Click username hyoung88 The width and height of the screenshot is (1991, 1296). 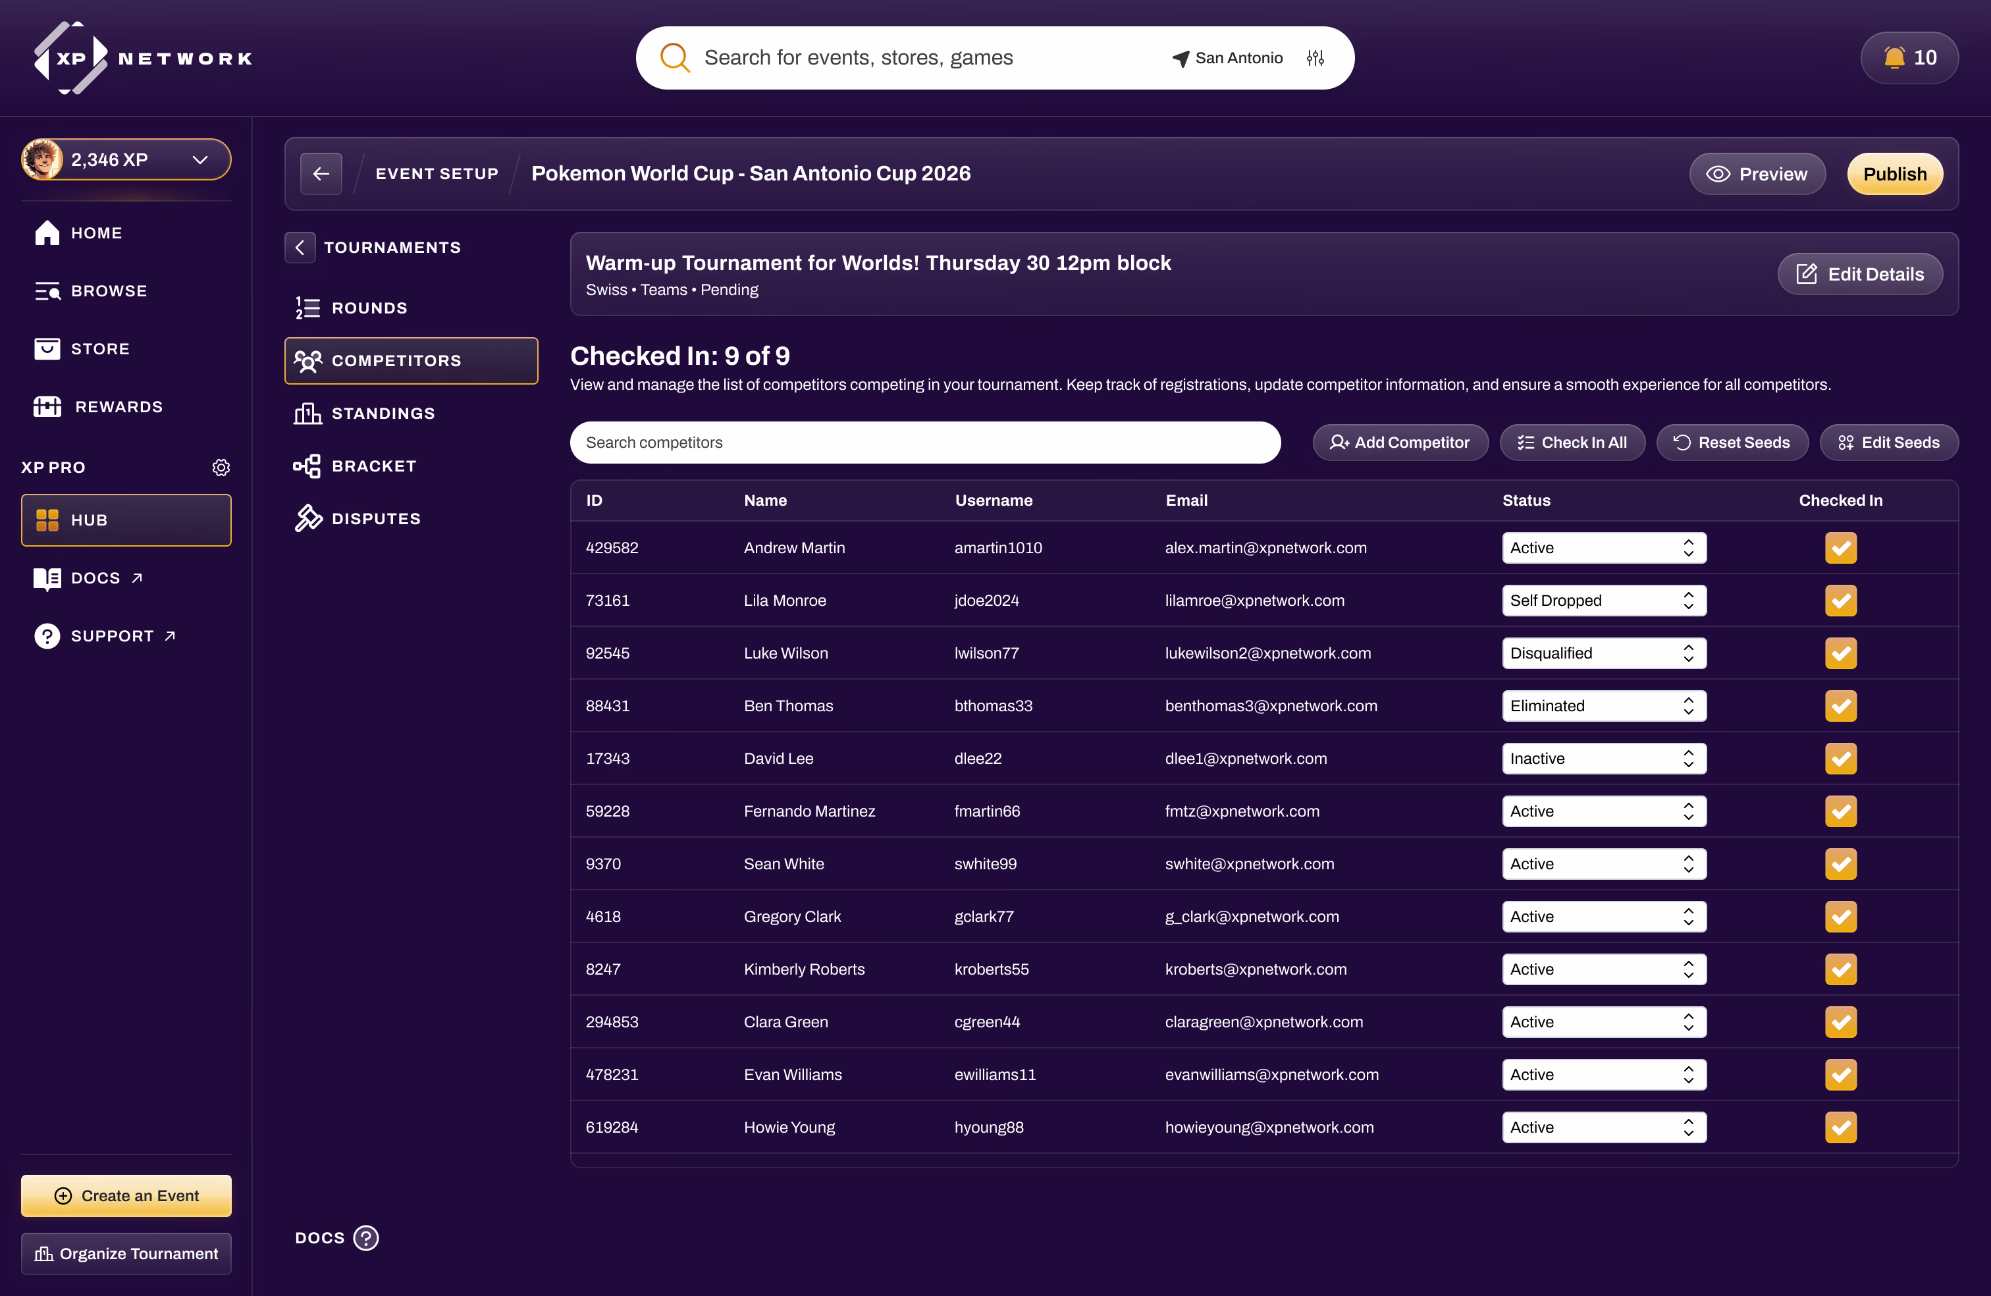tap(989, 1127)
